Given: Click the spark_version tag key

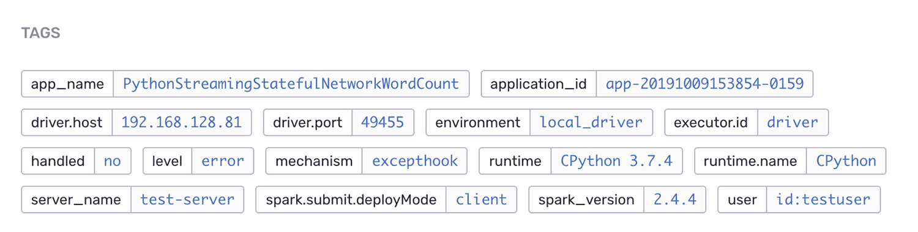Looking at the screenshot, I should tap(586, 199).
